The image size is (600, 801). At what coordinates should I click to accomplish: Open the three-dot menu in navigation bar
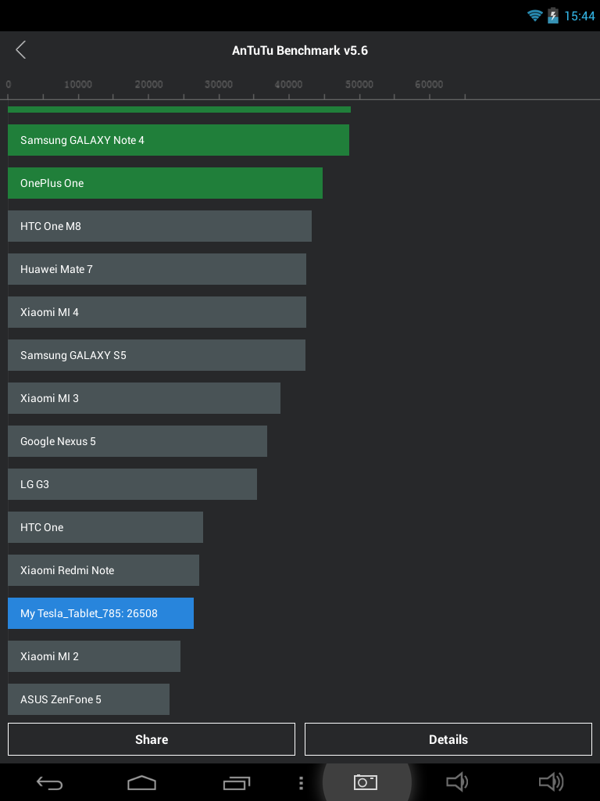point(302,782)
